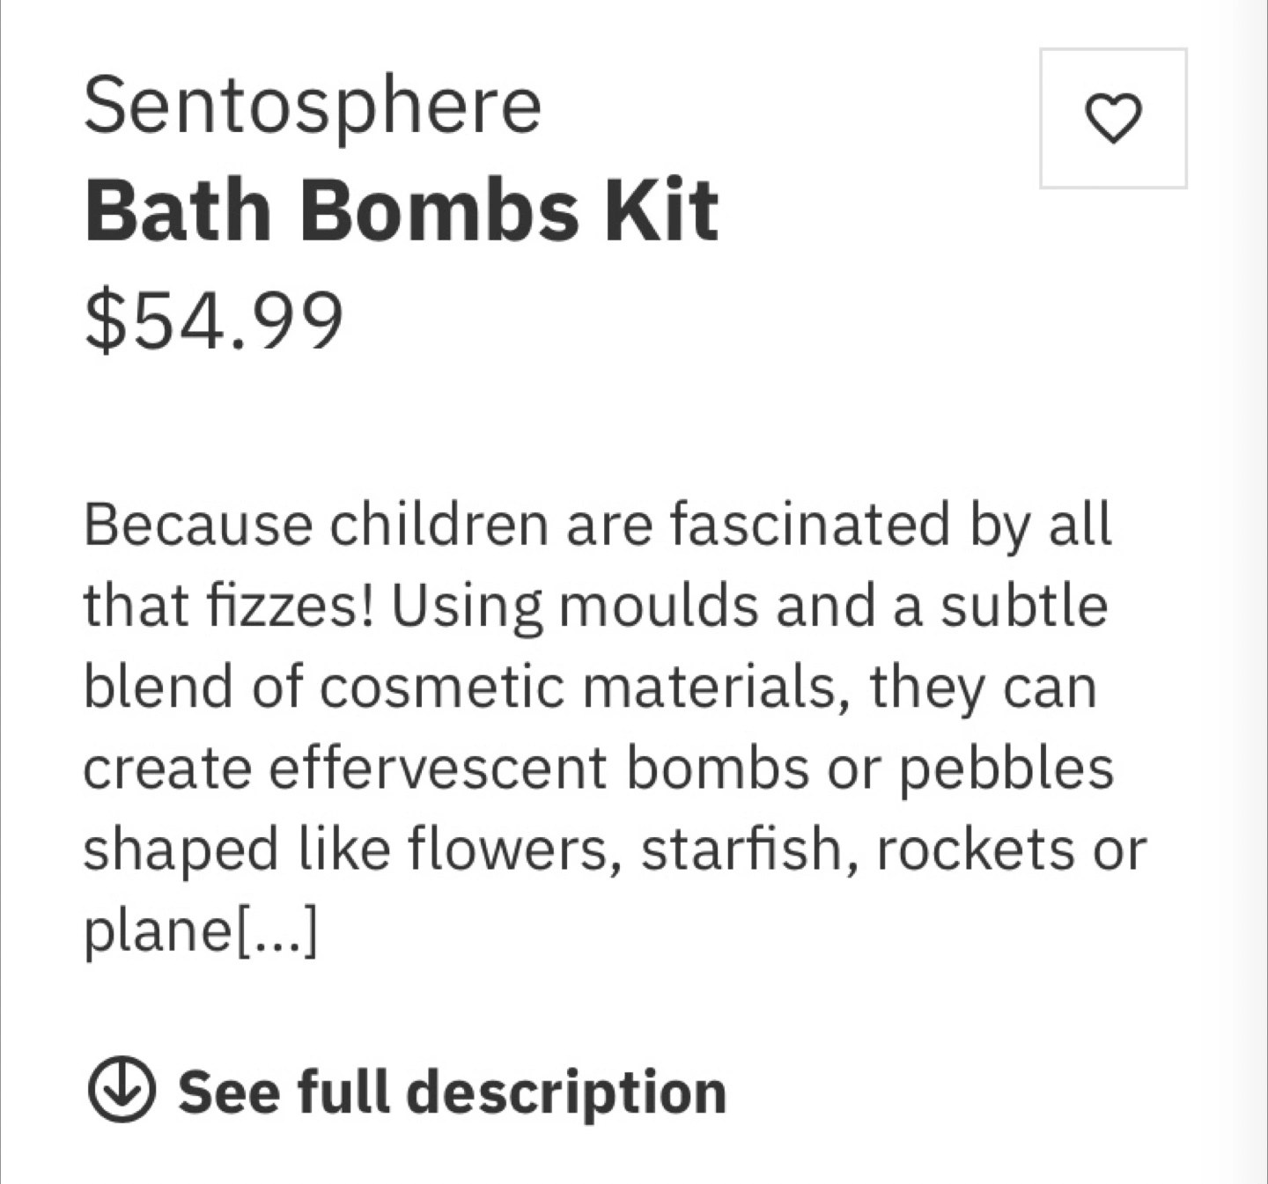Expand the truncated plane[...] text
This screenshot has width=1268, height=1184.
click(200, 929)
